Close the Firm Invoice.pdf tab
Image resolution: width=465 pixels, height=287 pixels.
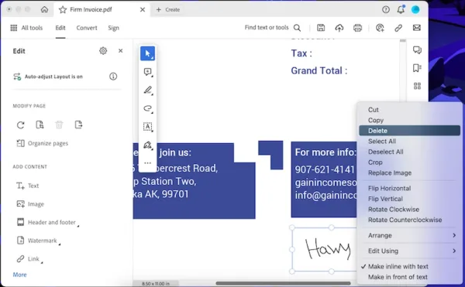(143, 10)
